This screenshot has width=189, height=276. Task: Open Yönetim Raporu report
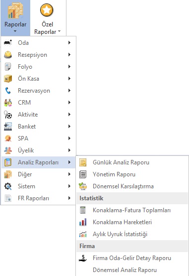click(132, 174)
